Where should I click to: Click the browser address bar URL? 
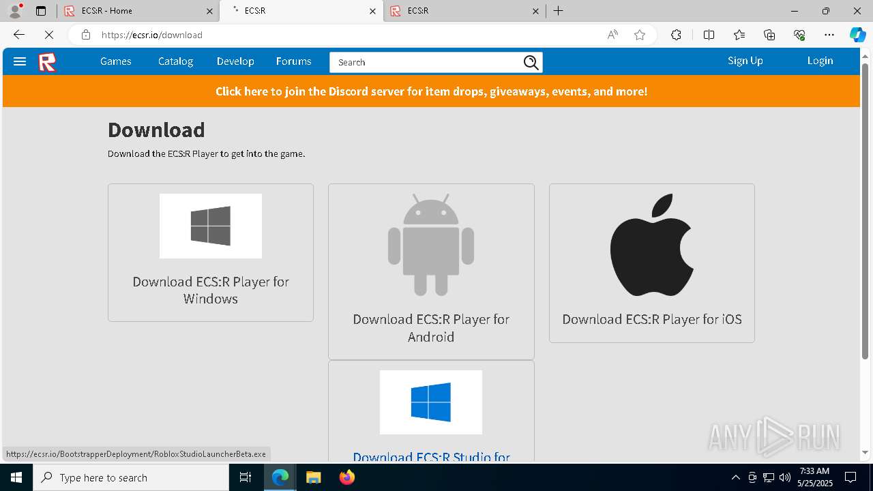151,35
